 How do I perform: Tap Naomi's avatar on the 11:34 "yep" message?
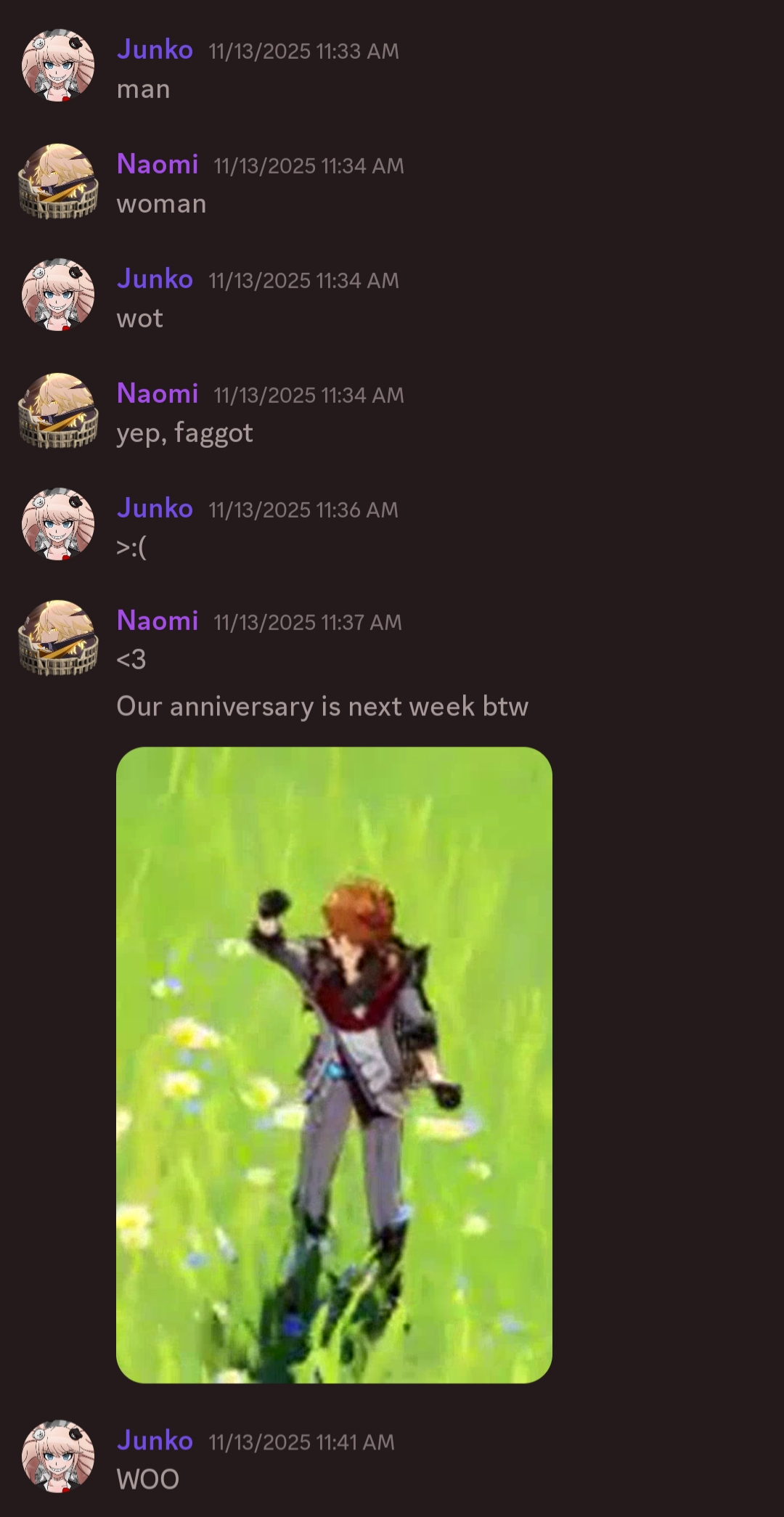click(x=58, y=409)
